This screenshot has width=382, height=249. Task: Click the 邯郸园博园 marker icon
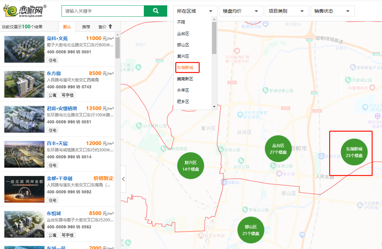click(164, 148)
